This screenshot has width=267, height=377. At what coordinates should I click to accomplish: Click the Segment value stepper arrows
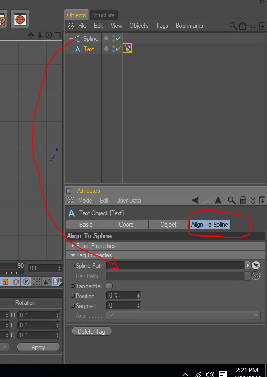(x=138, y=305)
